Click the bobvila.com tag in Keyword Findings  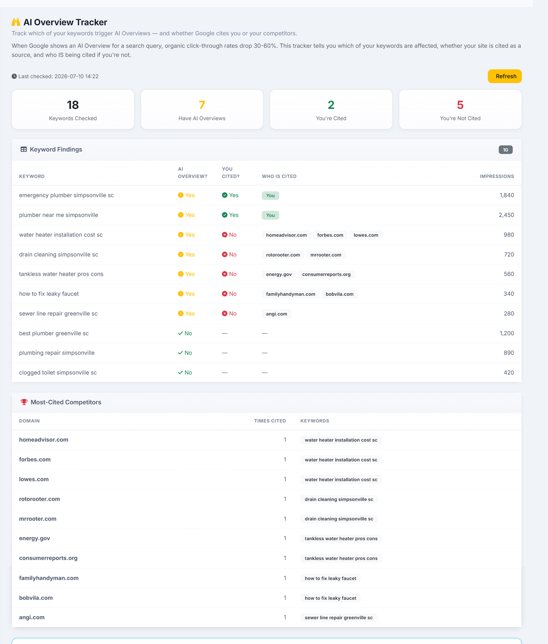click(339, 294)
